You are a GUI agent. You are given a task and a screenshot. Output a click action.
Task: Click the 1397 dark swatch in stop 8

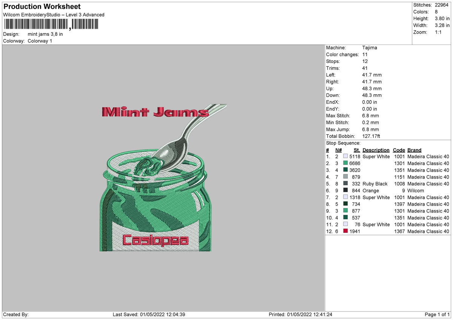[x=345, y=204]
